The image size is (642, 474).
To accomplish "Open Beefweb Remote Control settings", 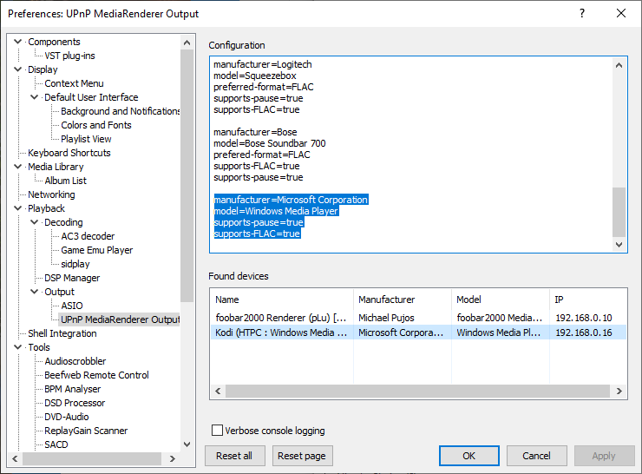I will [96, 375].
